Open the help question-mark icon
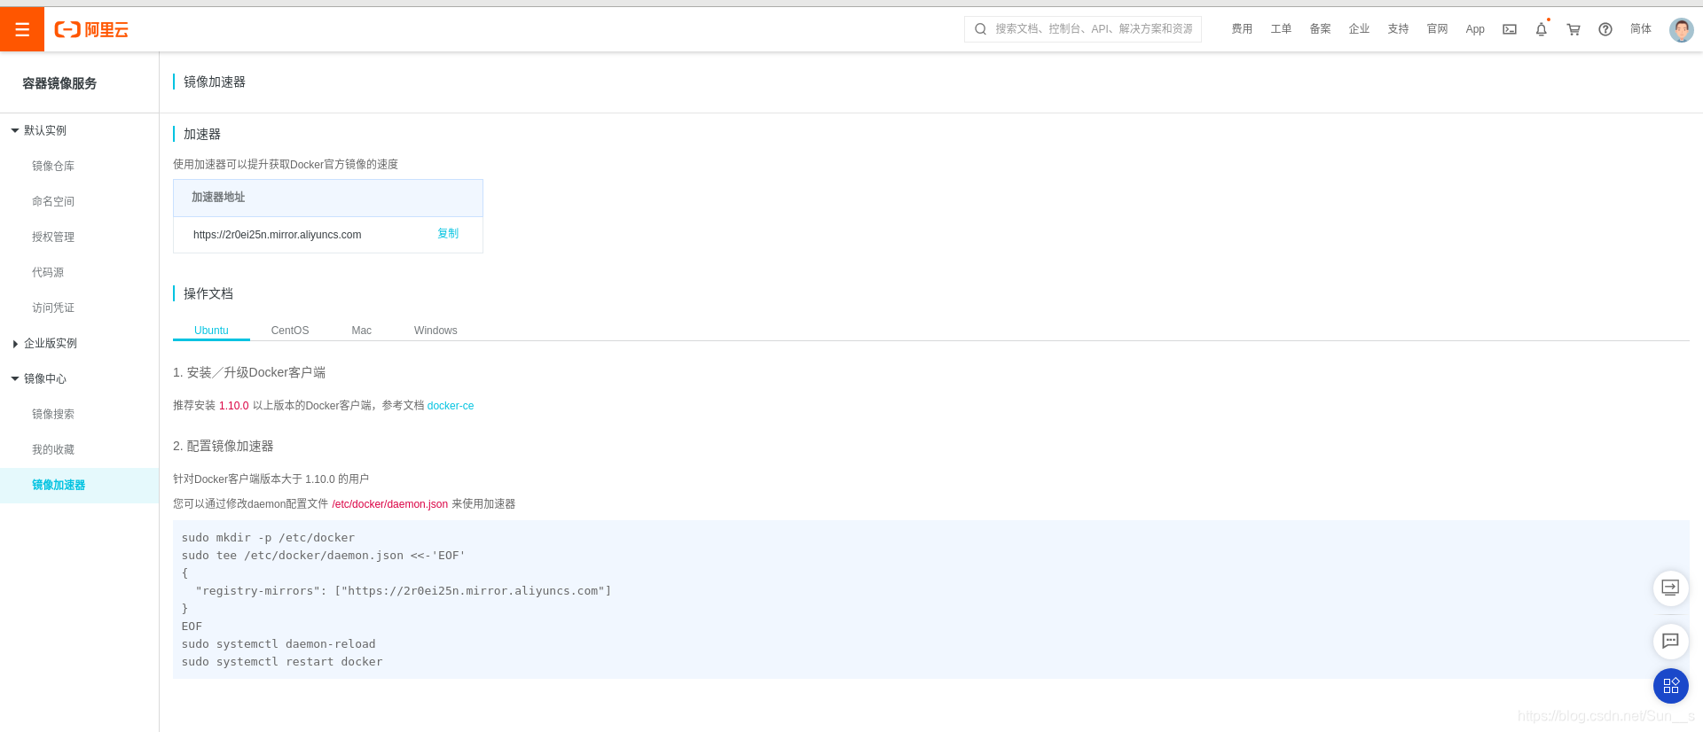 pyautogui.click(x=1605, y=29)
